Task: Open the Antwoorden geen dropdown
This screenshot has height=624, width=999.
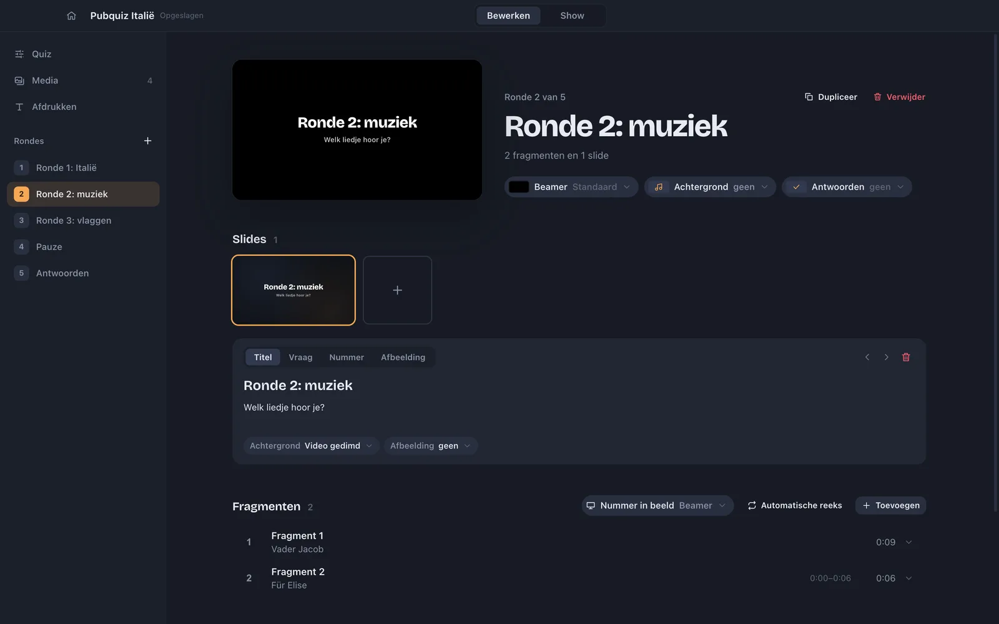Action: click(847, 187)
